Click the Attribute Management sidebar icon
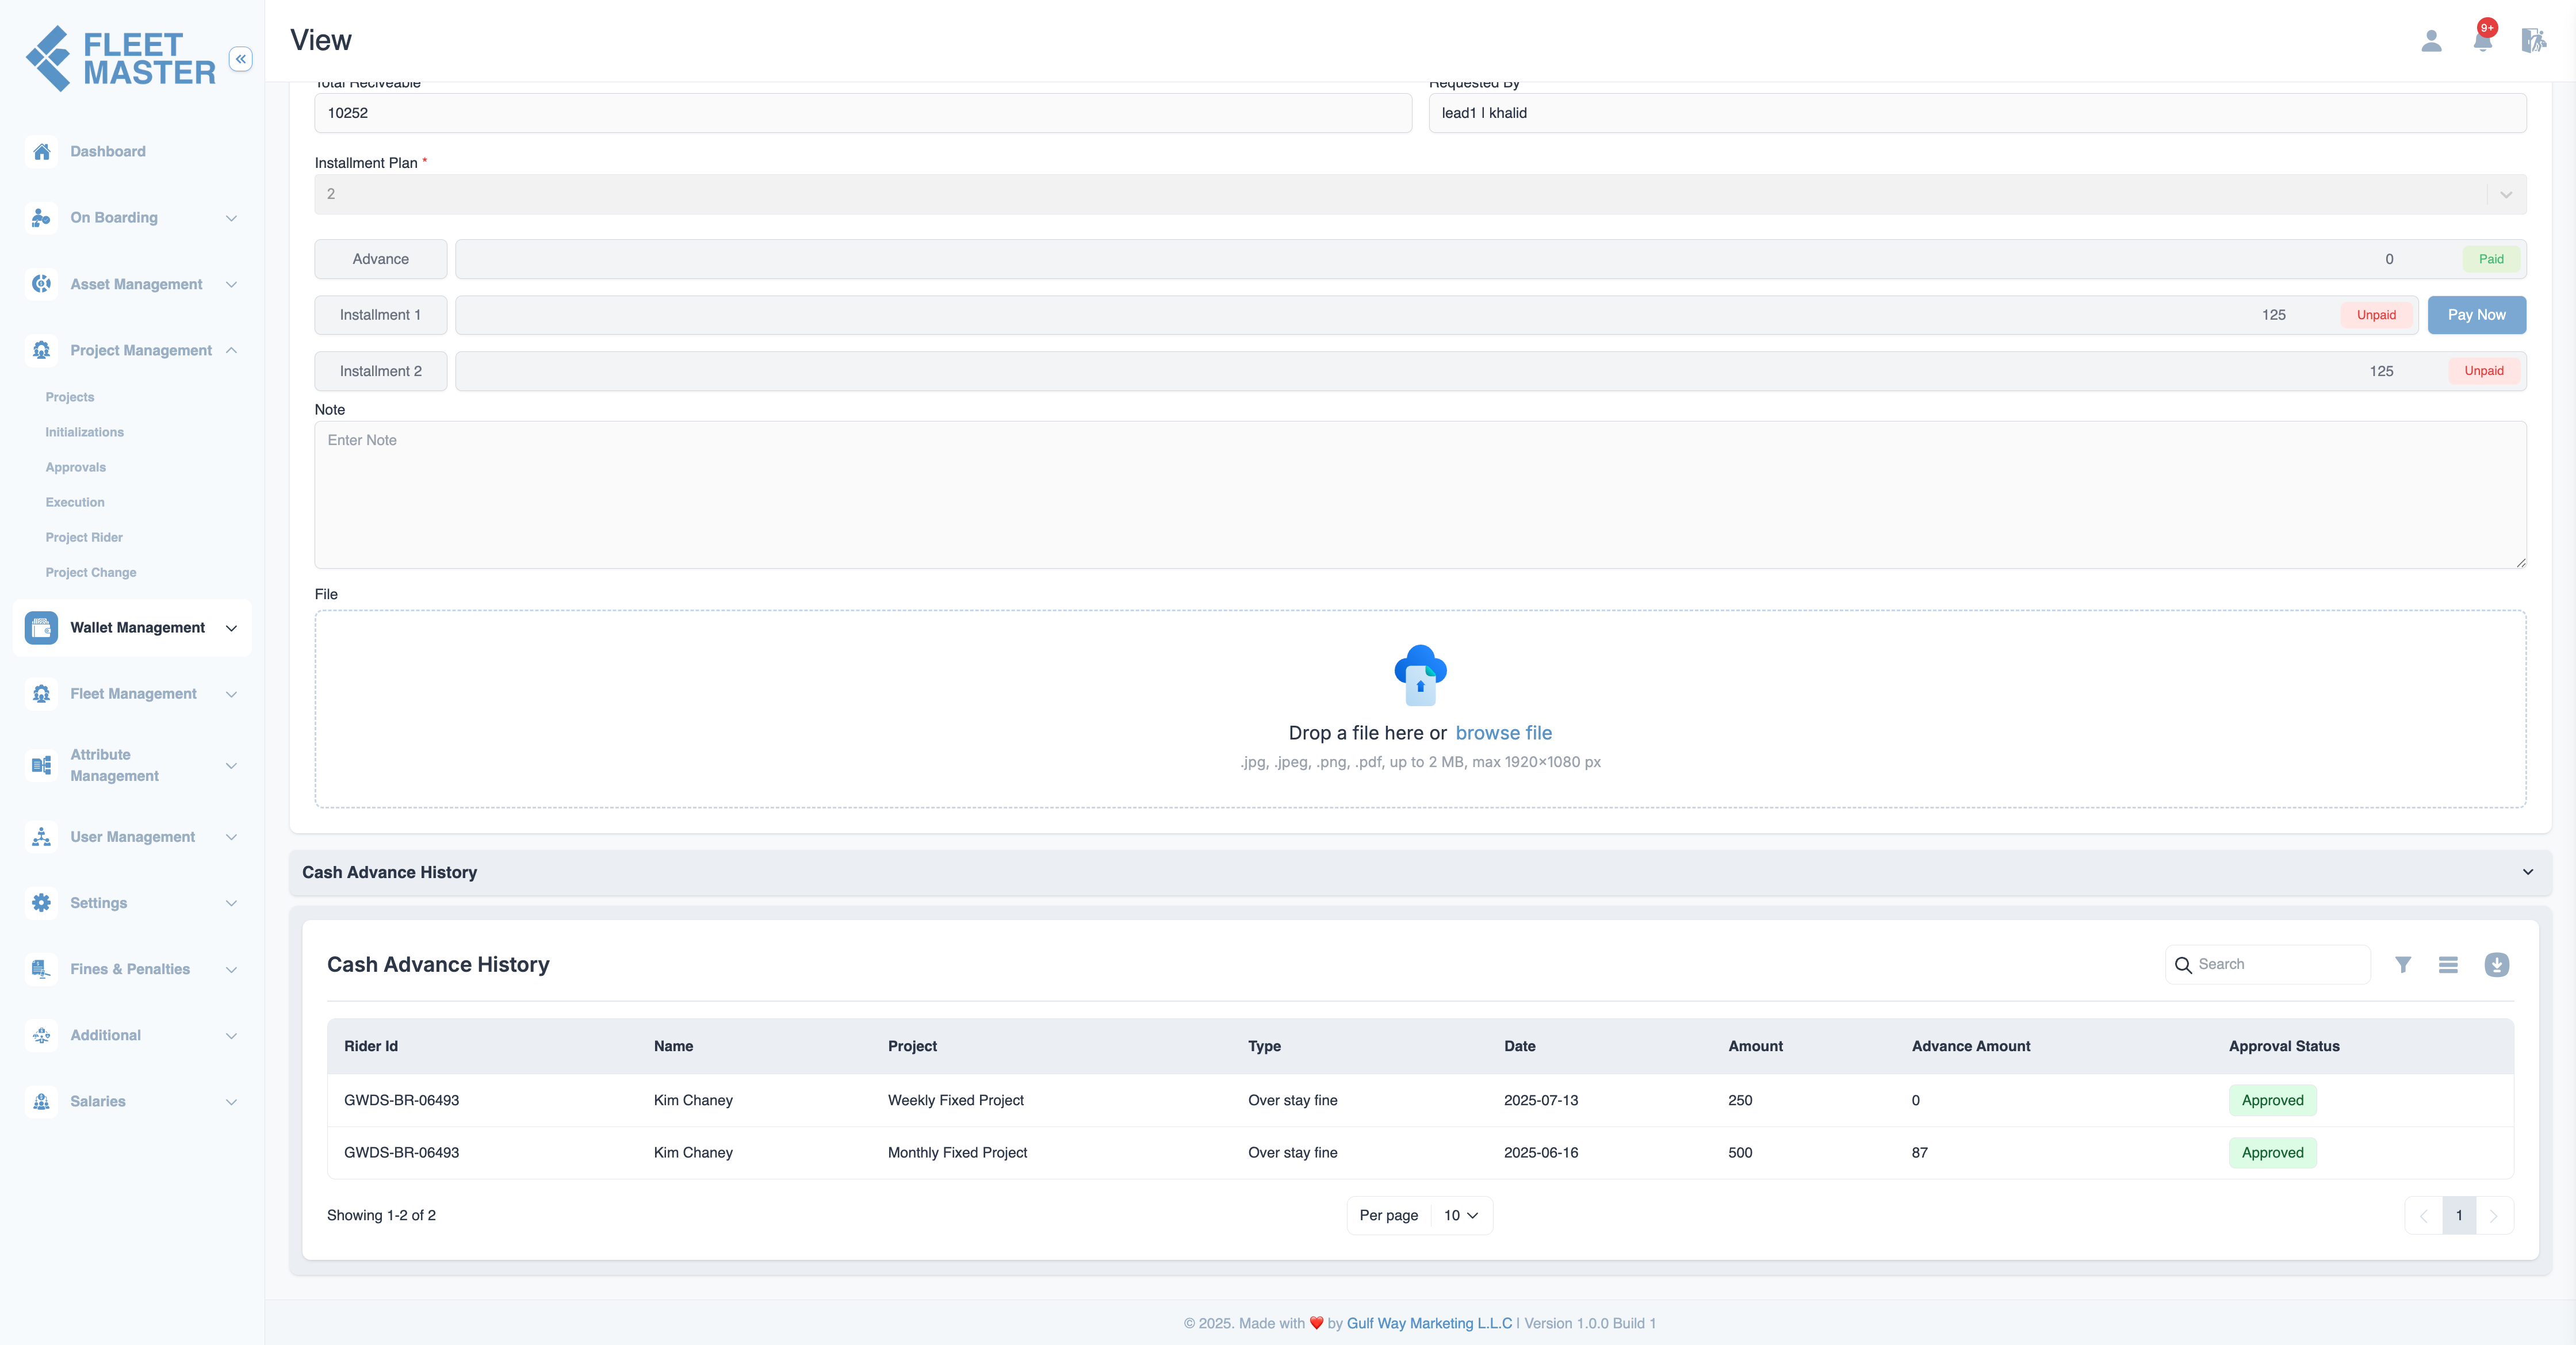This screenshot has height=1345, width=2576. pyautogui.click(x=41, y=765)
